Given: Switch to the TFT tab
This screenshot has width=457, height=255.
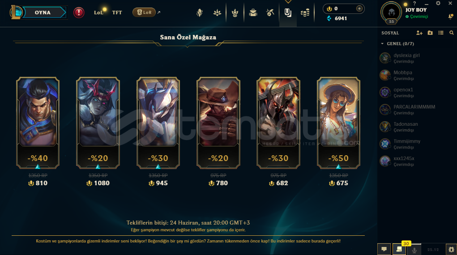Looking at the screenshot, I should (x=117, y=13).
